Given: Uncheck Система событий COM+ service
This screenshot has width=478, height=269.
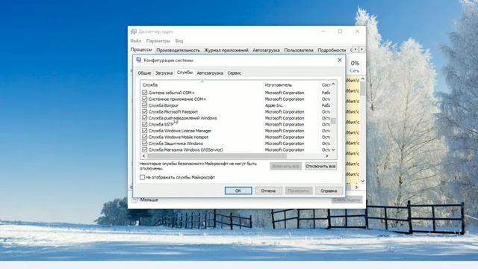Looking at the screenshot, I should pos(144,93).
